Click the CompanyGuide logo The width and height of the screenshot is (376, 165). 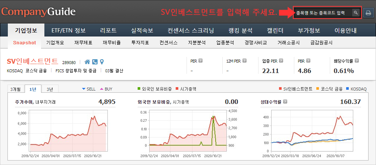[39, 12]
